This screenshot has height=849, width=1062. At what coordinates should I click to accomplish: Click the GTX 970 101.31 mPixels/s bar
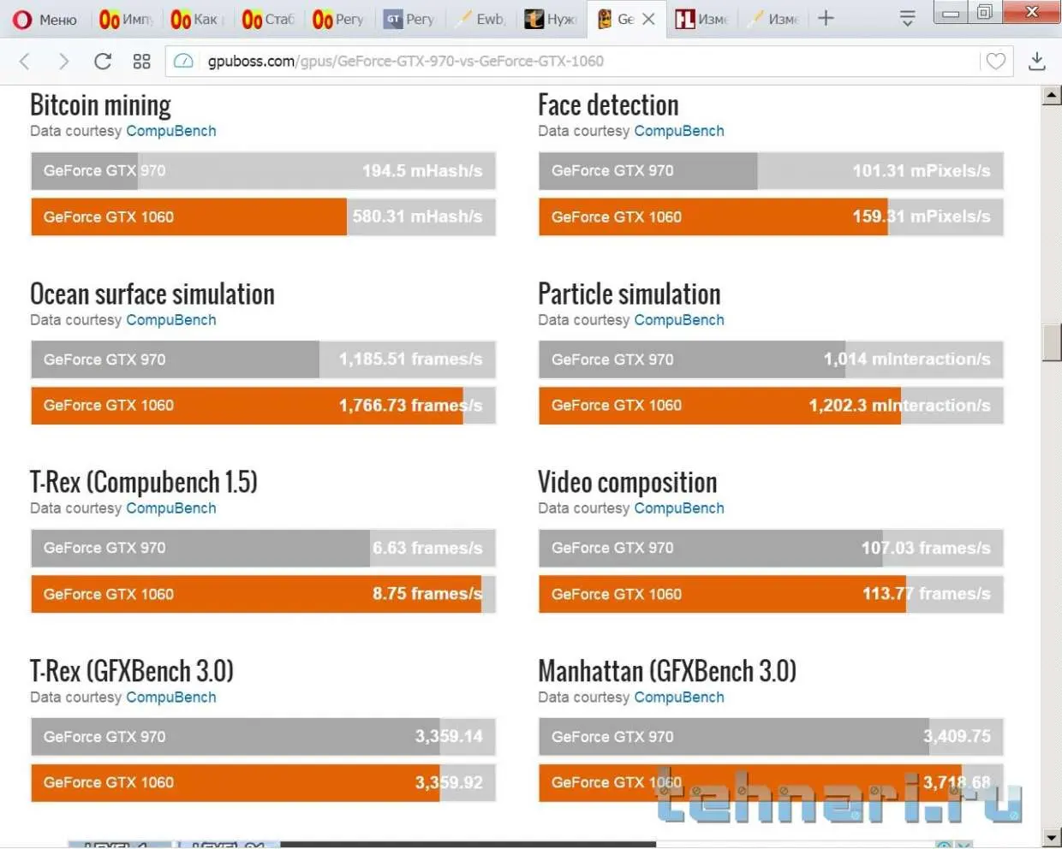click(x=771, y=171)
